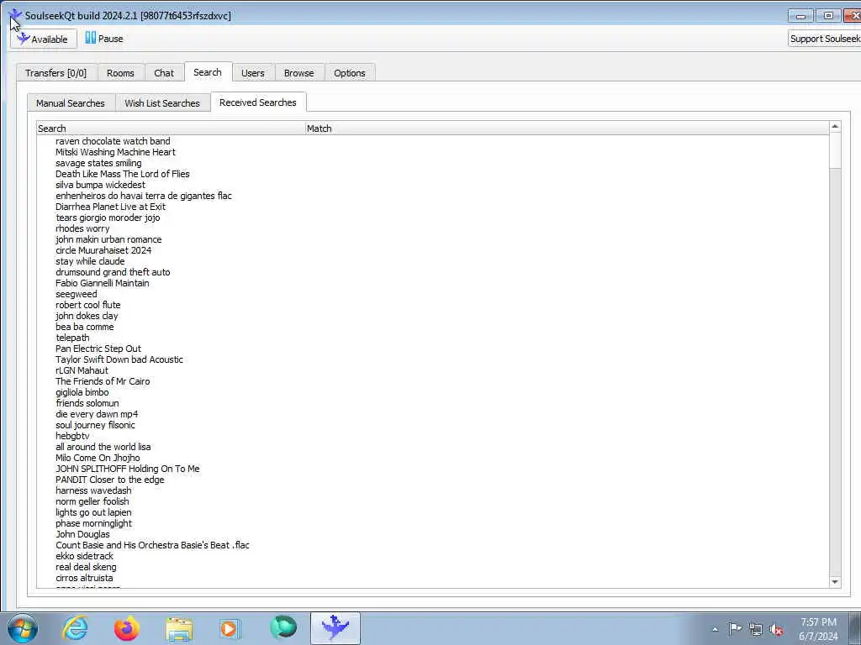Click the vertical scrollbar thumb

coord(835,151)
